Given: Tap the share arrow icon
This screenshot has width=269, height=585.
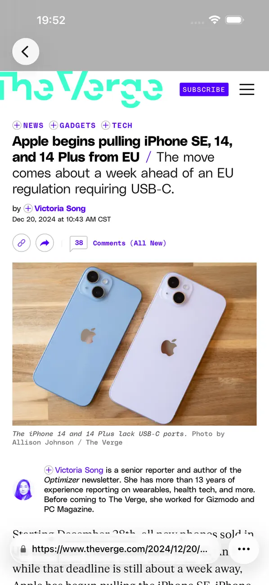Looking at the screenshot, I should pyautogui.click(x=45, y=243).
